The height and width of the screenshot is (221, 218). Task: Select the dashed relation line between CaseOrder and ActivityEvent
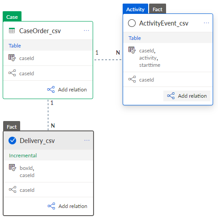click(x=108, y=60)
